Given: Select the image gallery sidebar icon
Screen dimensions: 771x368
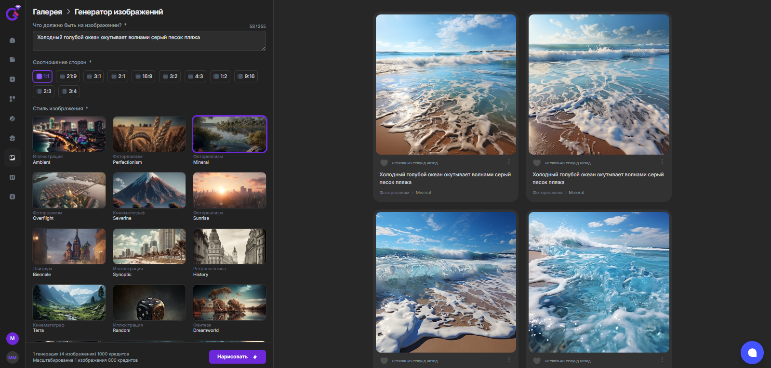Looking at the screenshot, I should [13, 158].
